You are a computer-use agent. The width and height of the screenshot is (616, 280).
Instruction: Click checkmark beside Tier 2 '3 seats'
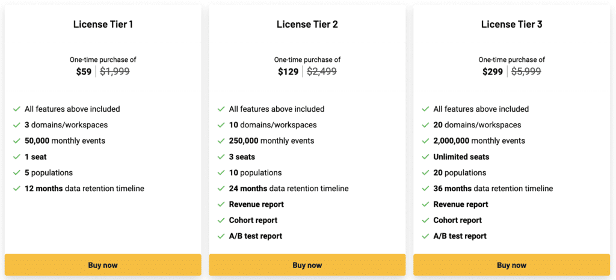point(221,157)
